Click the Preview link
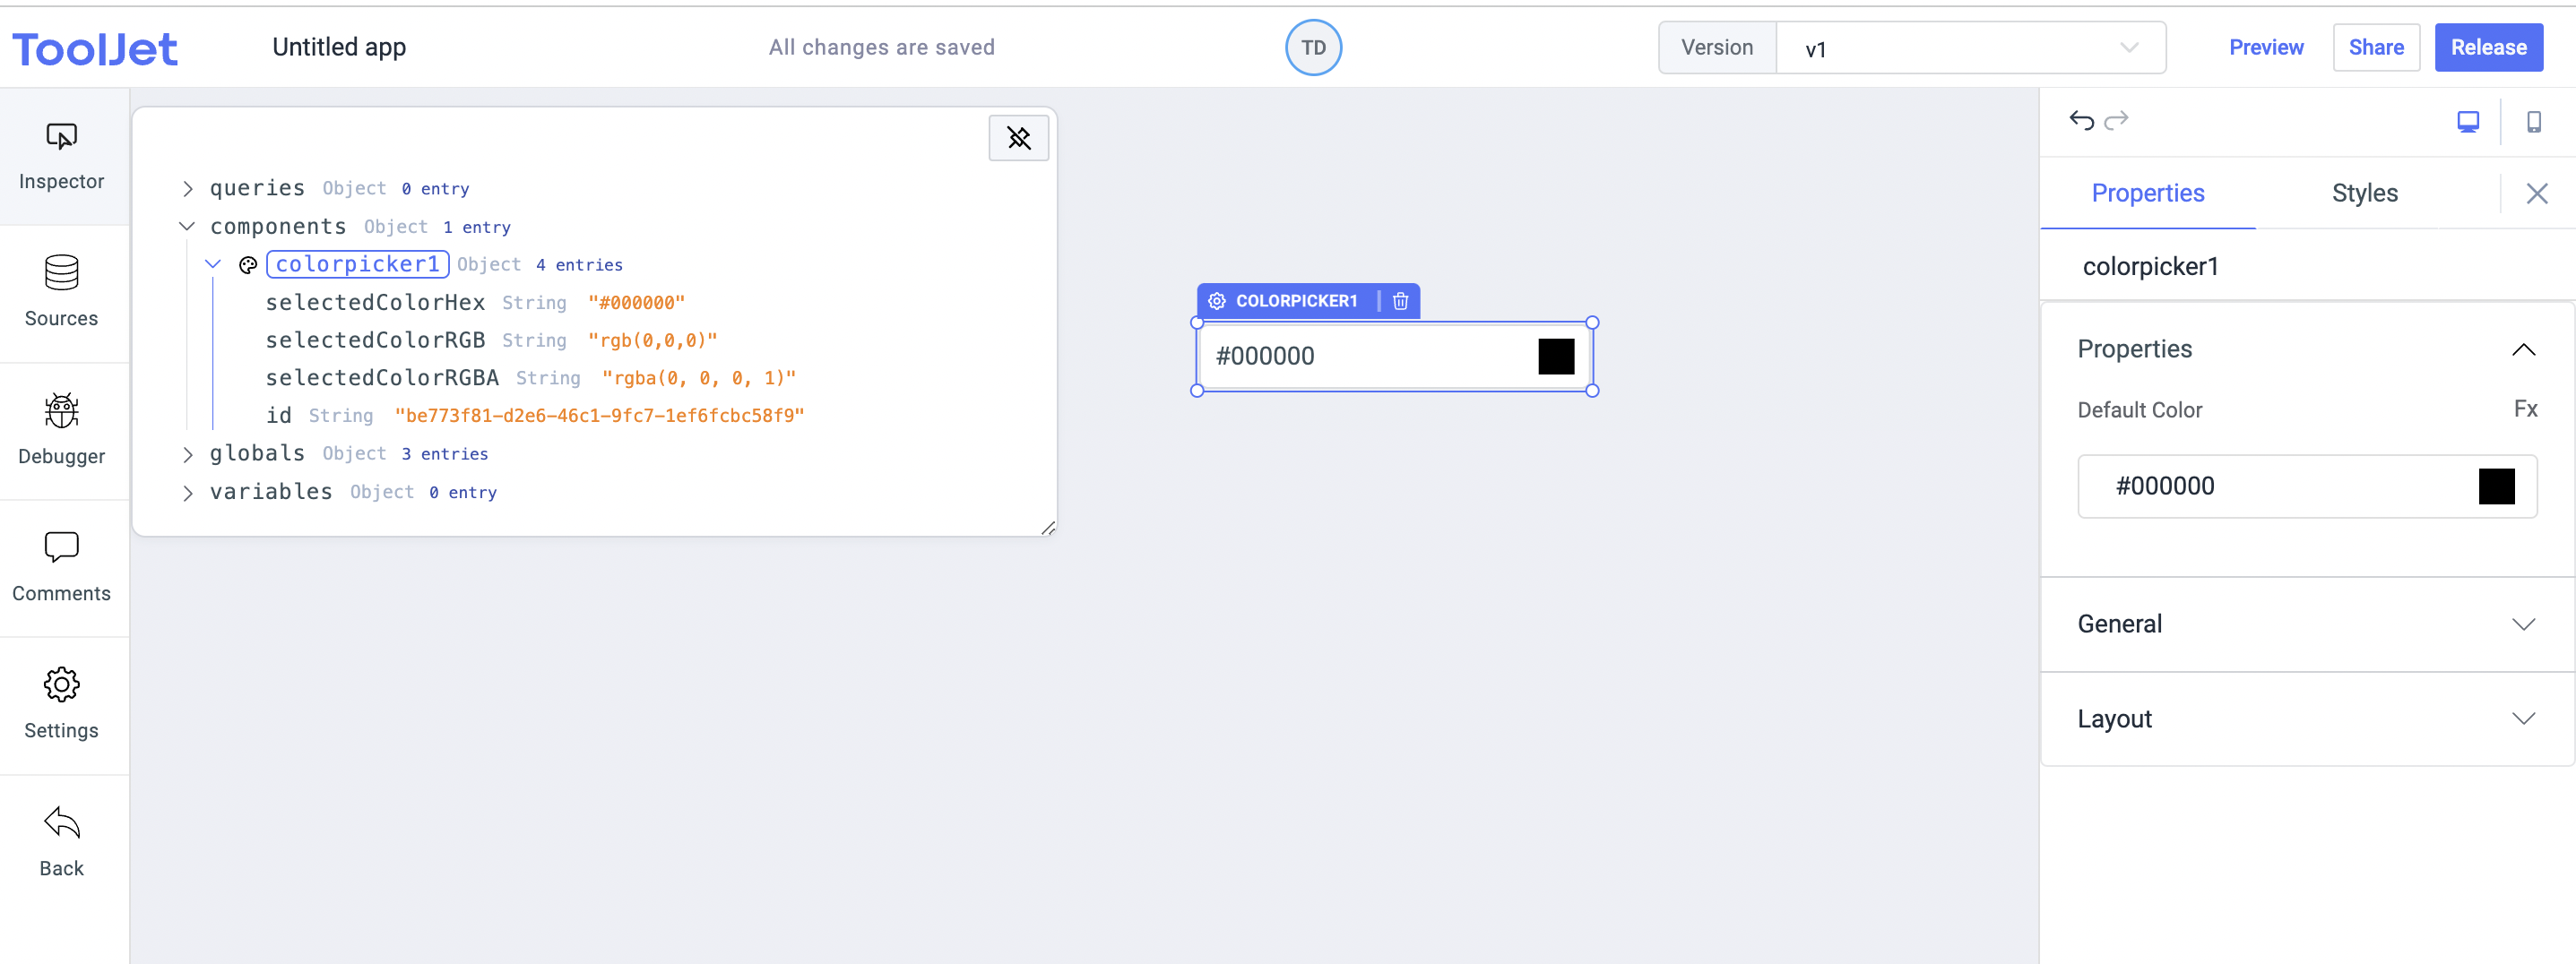This screenshot has width=2576, height=964. tap(2265, 48)
